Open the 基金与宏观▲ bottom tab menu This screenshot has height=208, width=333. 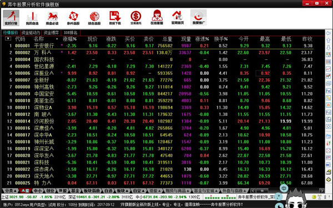[205, 191]
